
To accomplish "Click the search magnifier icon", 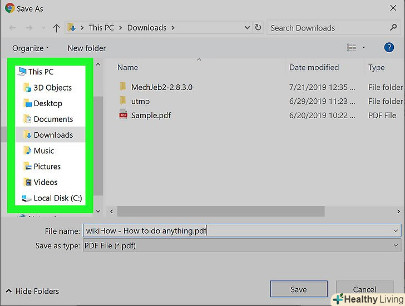I will (393, 27).
